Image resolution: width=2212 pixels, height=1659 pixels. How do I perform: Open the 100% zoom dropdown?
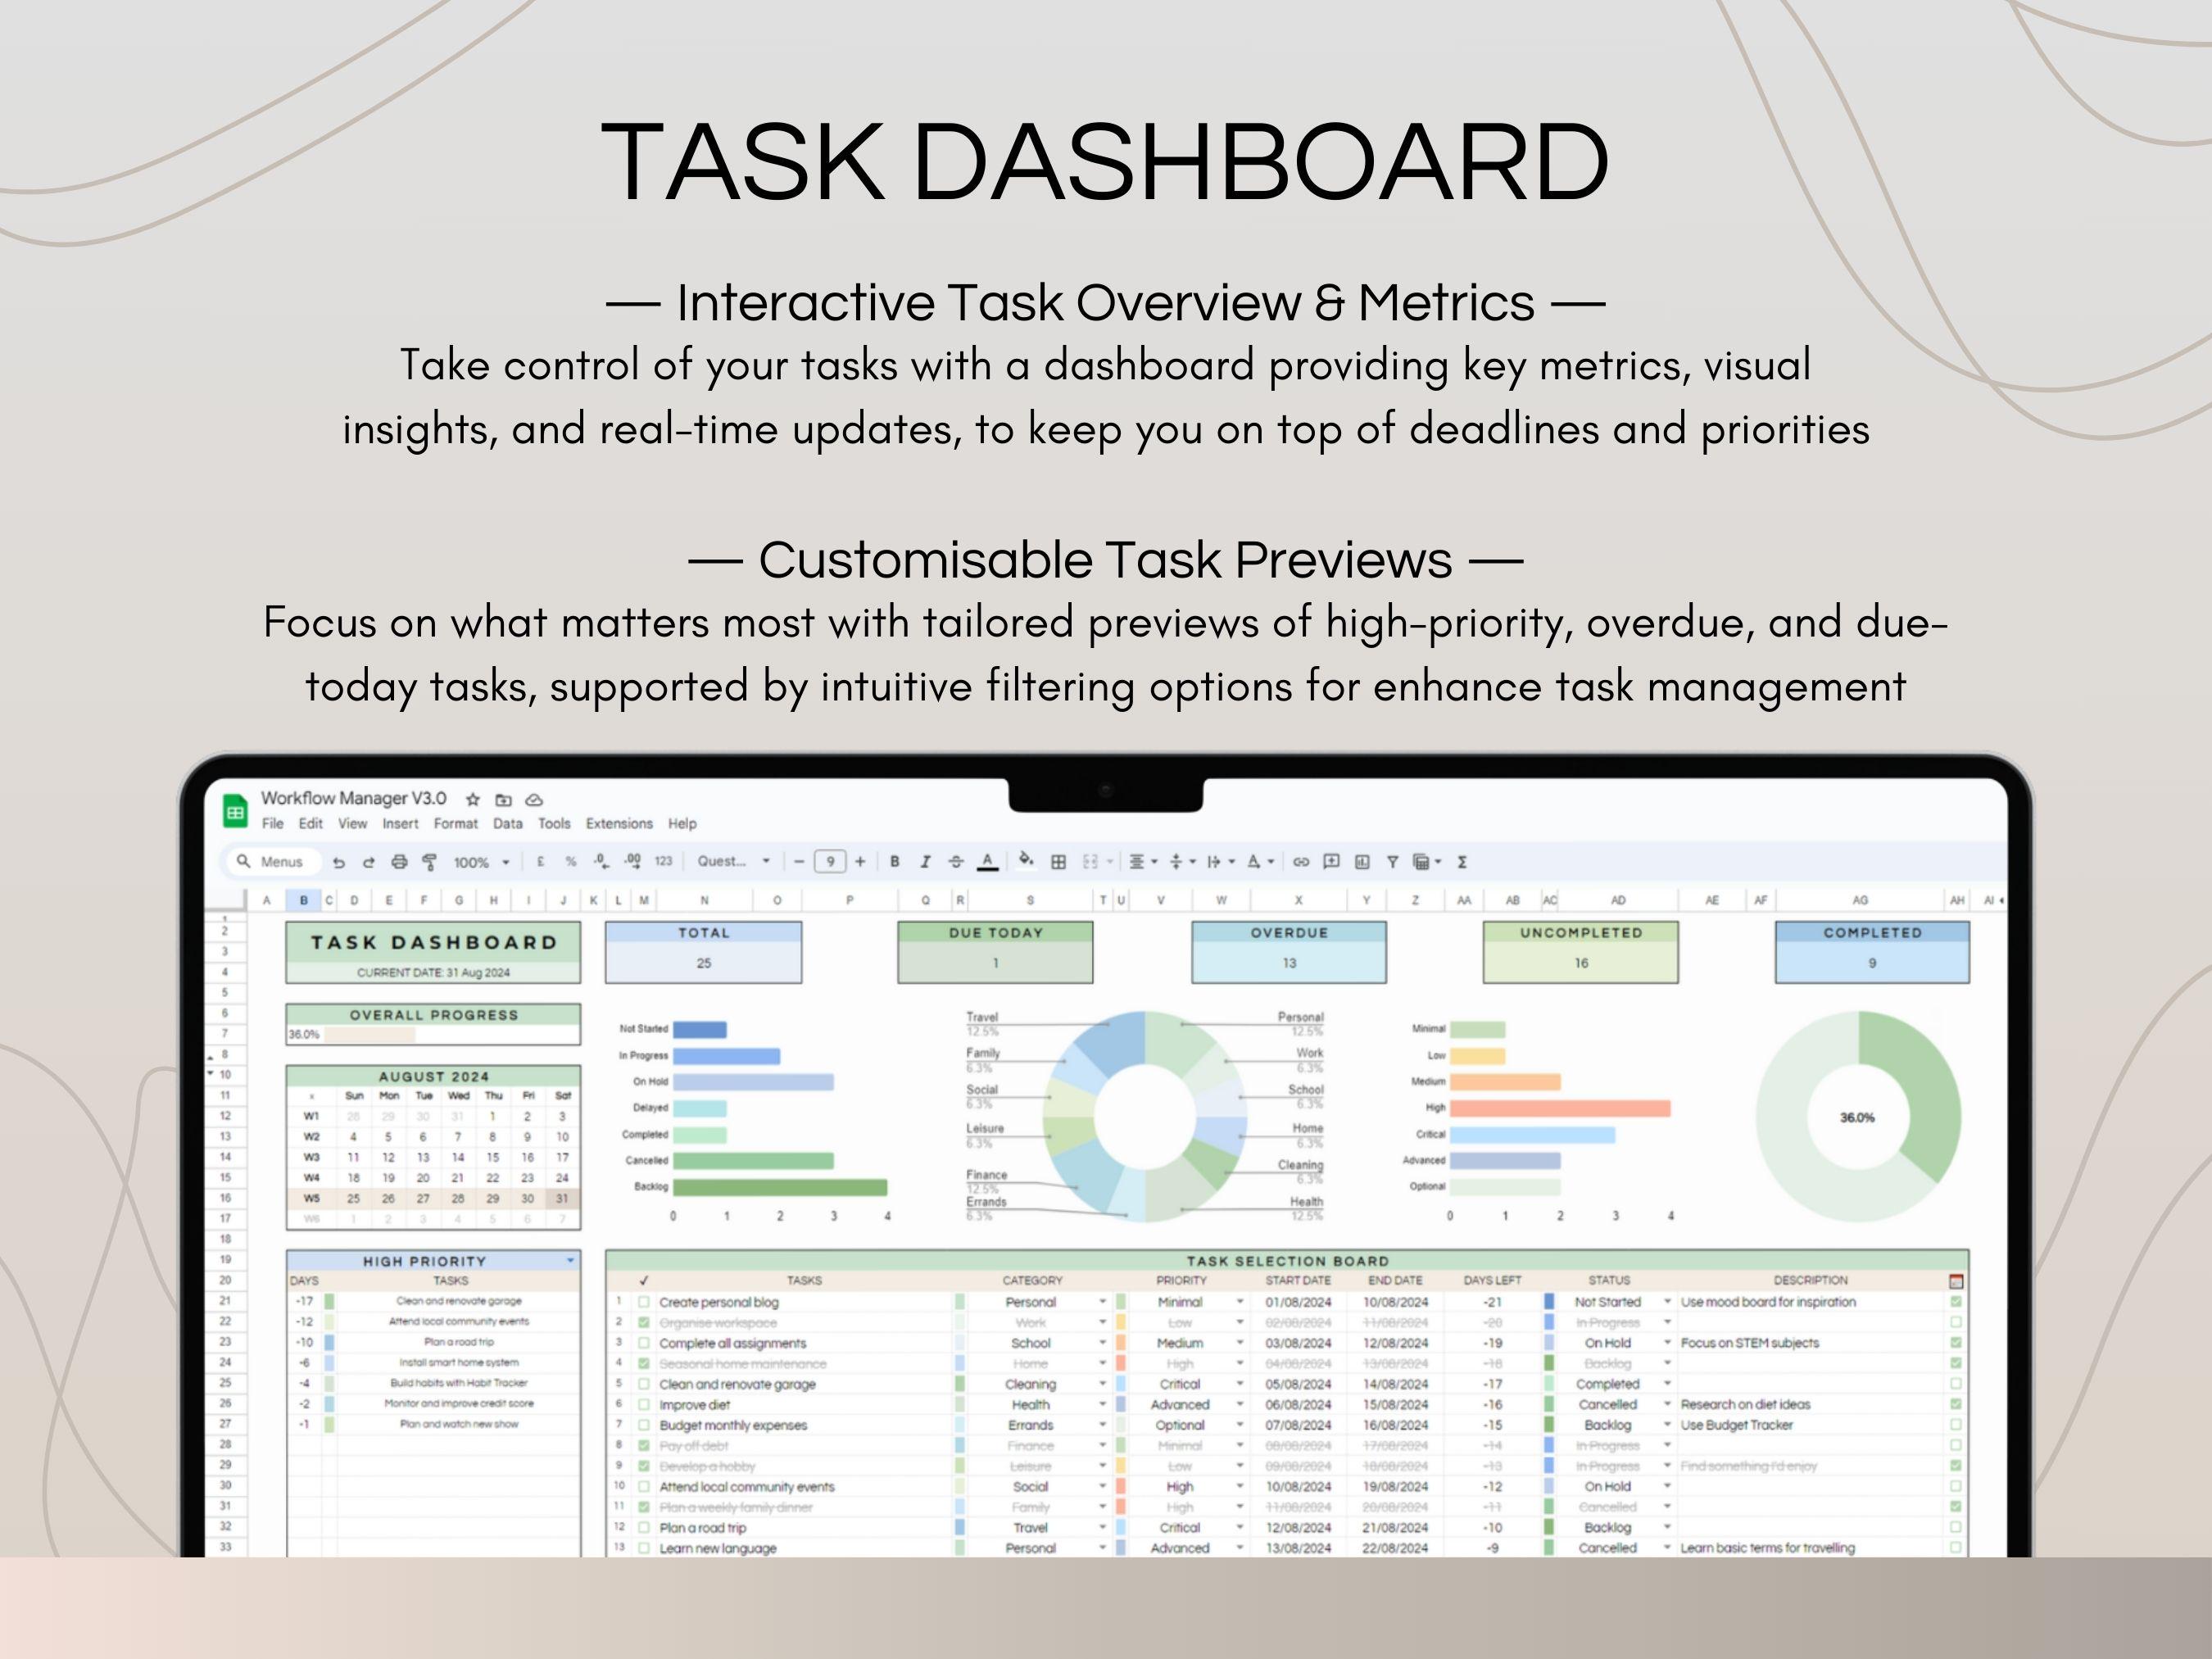click(481, 862)
